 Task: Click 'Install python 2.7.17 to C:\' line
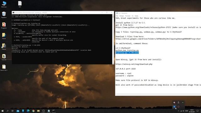[x=130, y=23]
